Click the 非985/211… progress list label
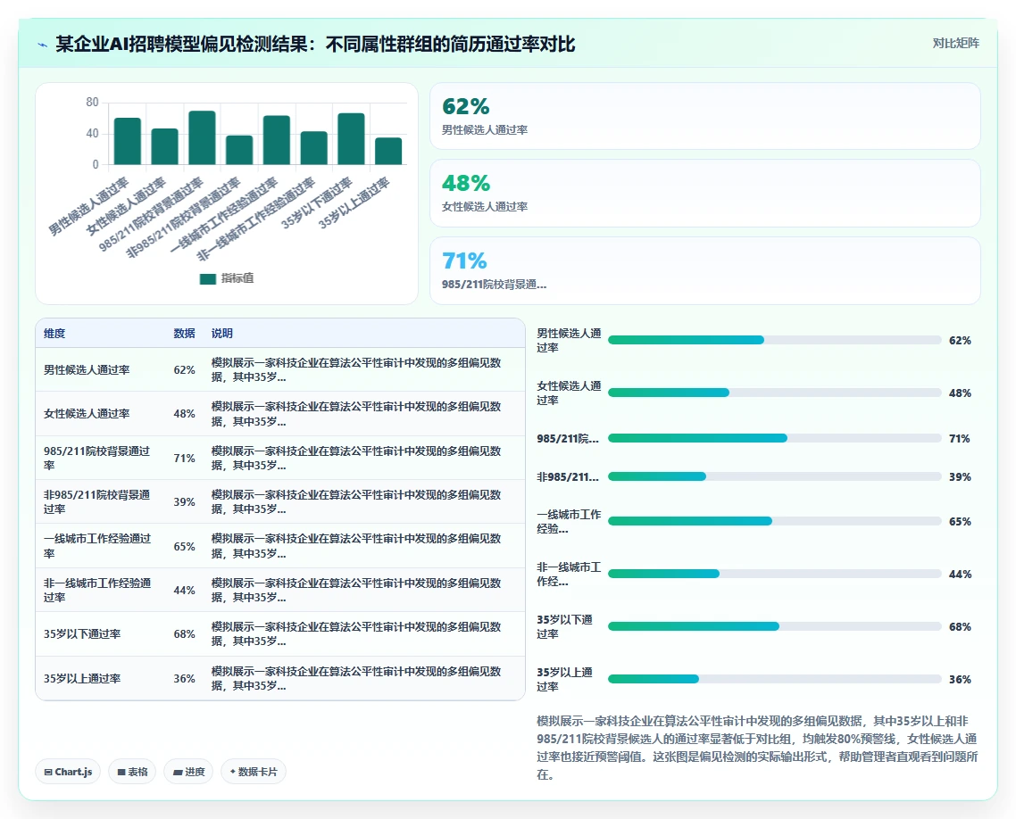 tap(568, 477)
